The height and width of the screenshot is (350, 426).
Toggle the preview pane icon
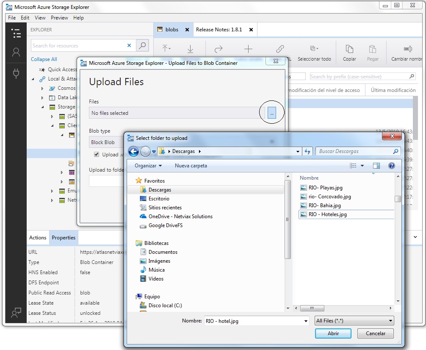coord(376,166)
